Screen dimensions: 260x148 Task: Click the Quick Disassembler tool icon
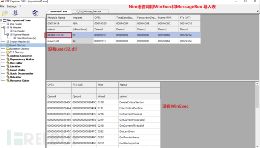click(x=8, y=73)
